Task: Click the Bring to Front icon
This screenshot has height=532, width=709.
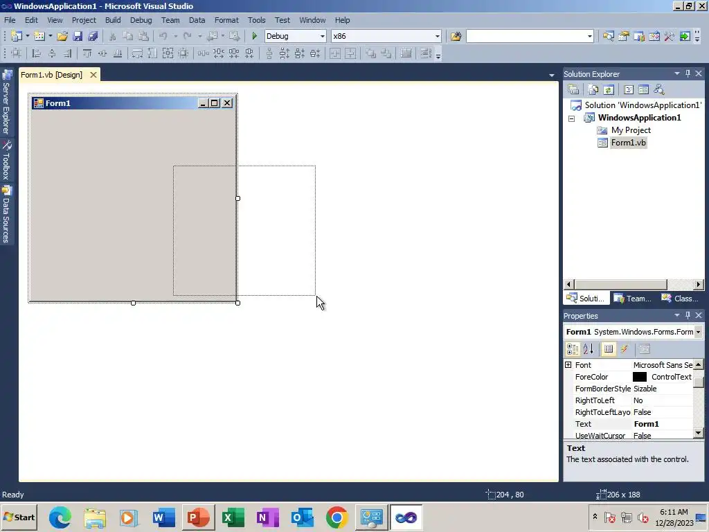Action: click(371, 53)
